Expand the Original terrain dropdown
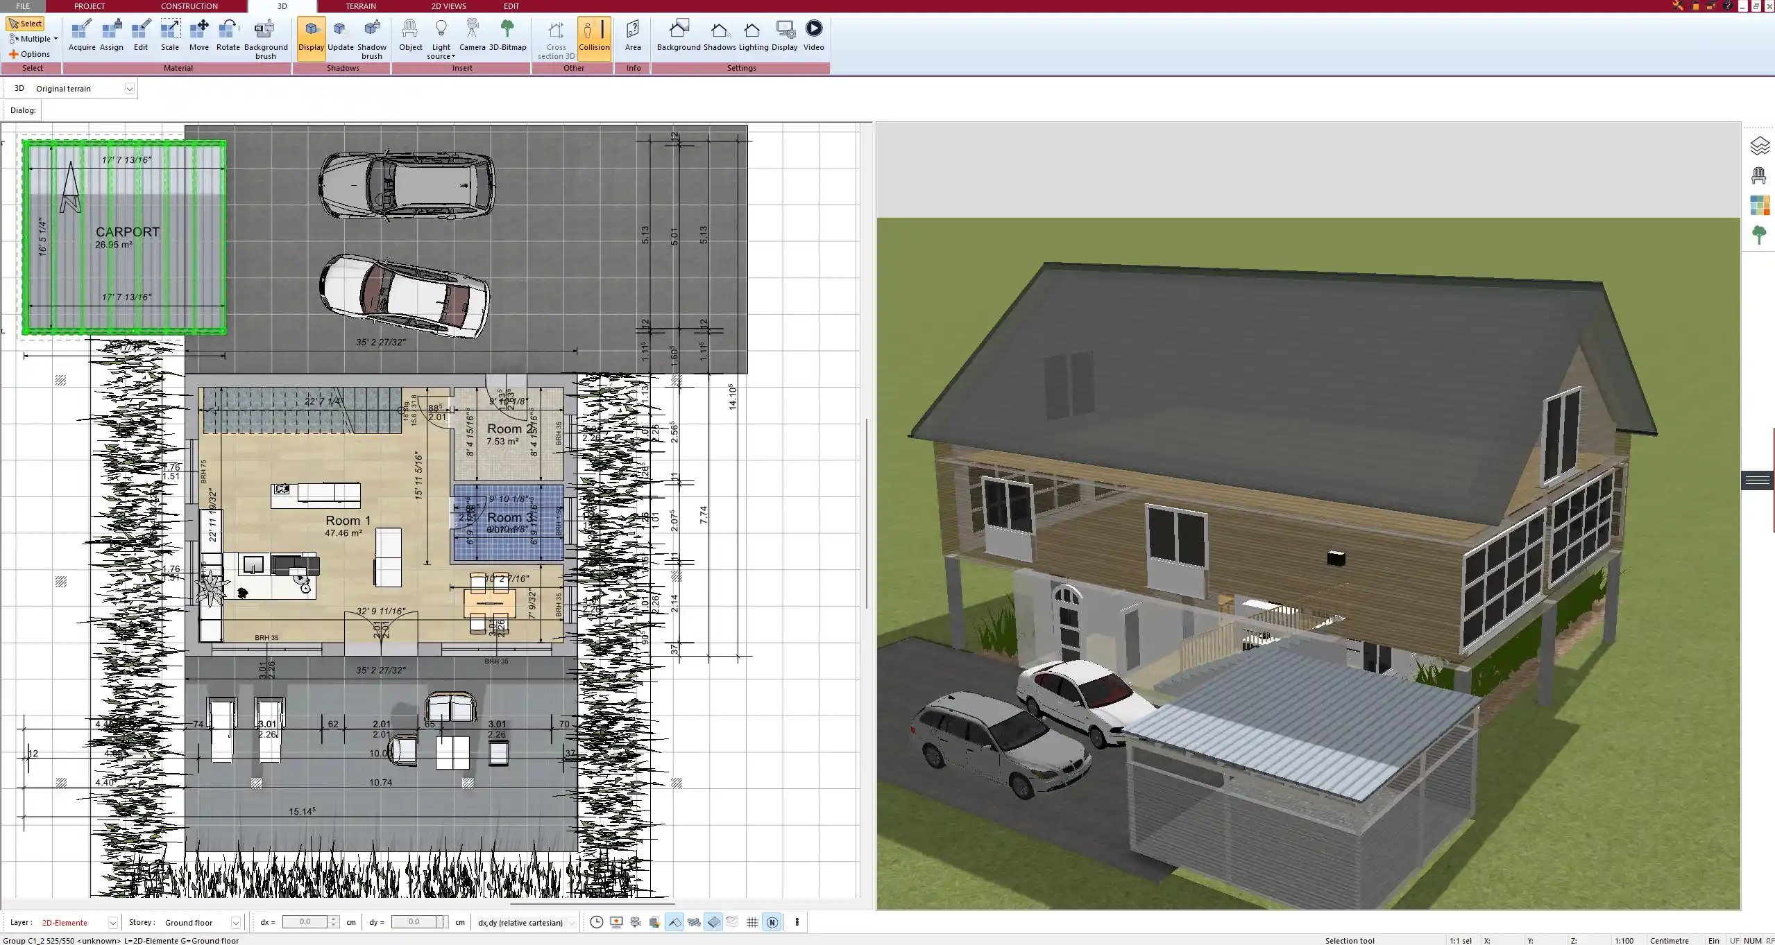The height and width of the screenshot is (945, 1775). 129,89
